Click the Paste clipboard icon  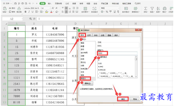pos(5,8)
